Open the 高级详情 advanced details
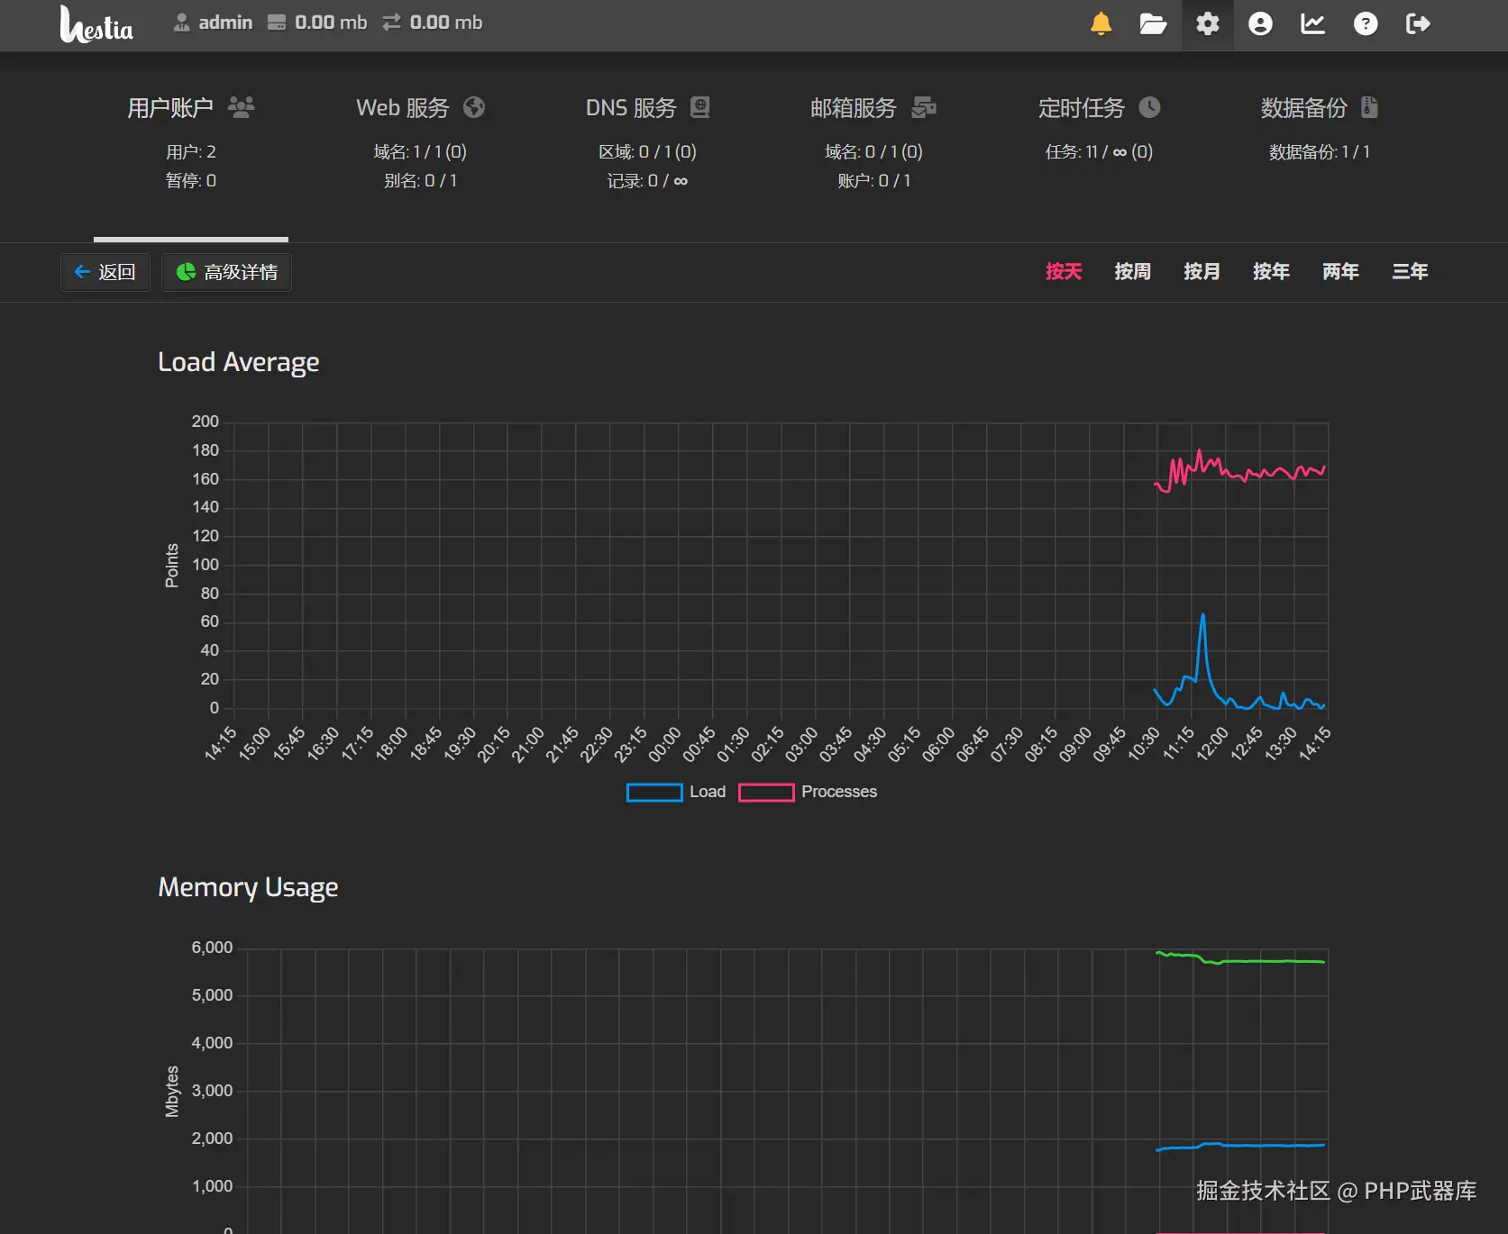This screenshot has height=1234, width=1508. tap(226, 272)
